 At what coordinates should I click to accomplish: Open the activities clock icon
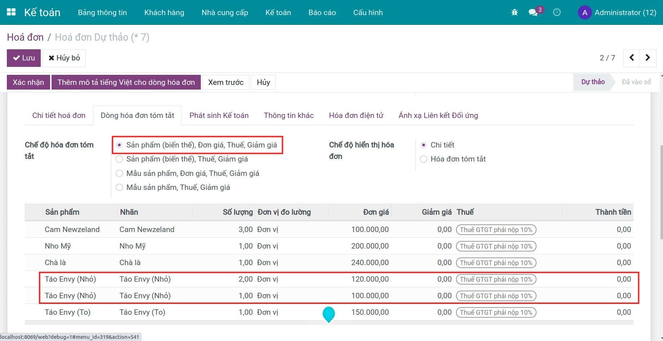coord(557,13)
